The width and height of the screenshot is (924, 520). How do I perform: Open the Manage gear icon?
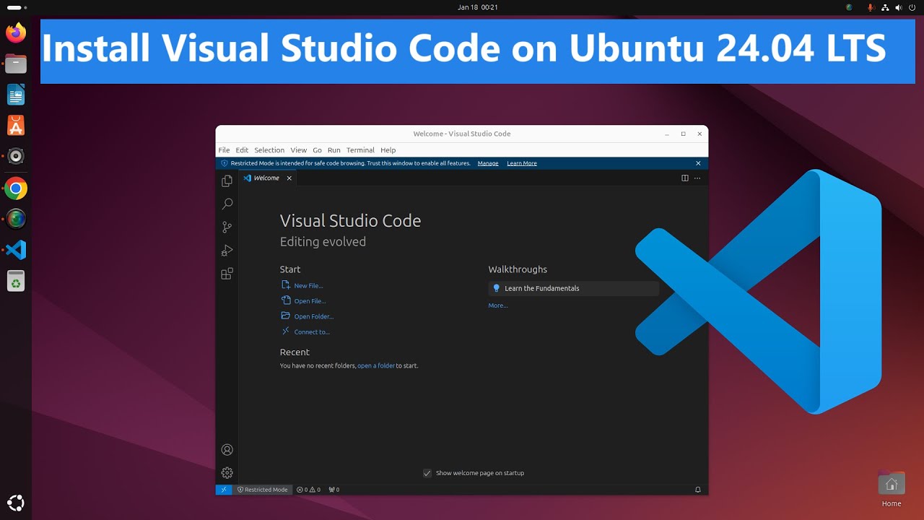(227, 473)
